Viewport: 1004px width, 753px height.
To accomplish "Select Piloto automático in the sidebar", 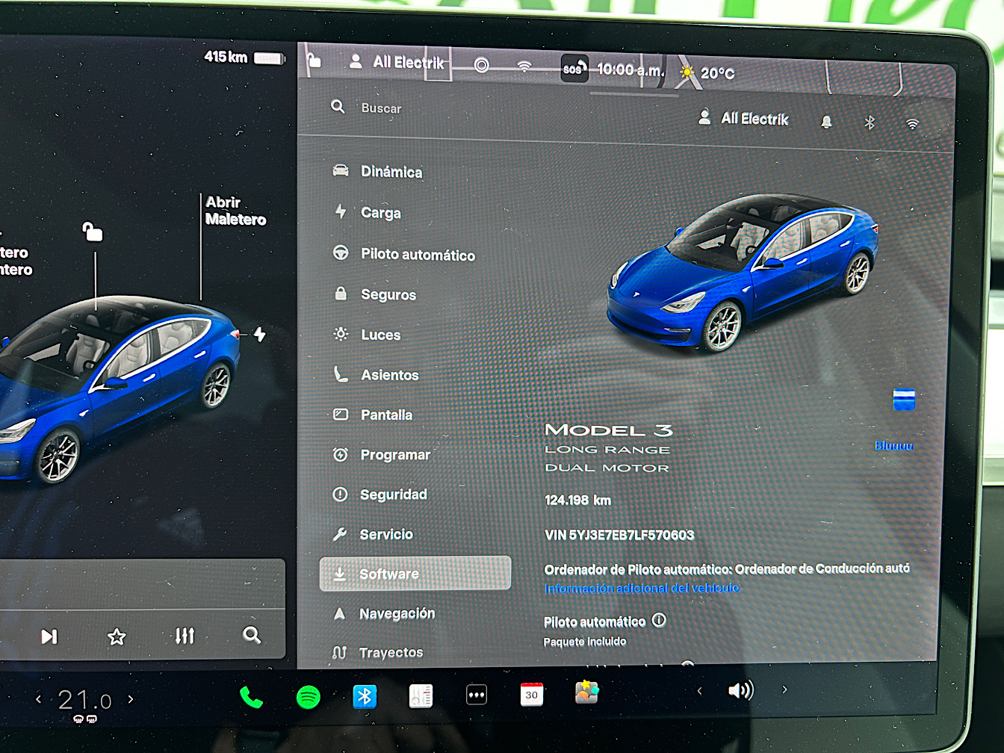I will 403,254.
